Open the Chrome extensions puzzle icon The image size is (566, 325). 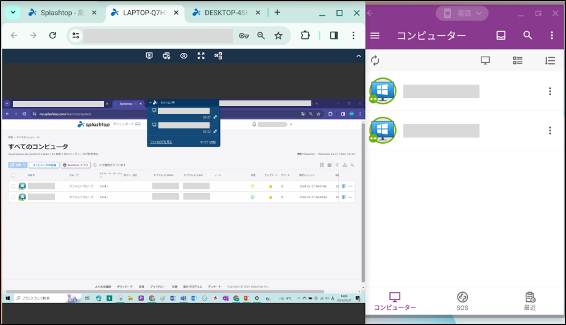tap(305, 35)
